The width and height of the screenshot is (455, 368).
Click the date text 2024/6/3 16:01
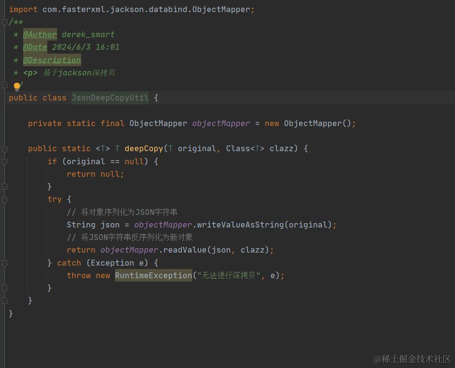[85, 47]
